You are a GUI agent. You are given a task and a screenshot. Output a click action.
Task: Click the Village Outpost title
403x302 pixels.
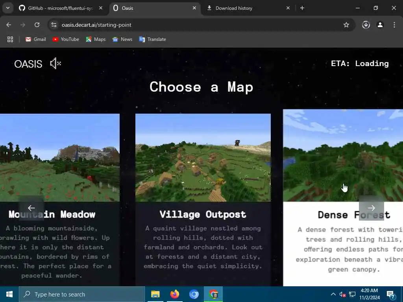(203, 214)
